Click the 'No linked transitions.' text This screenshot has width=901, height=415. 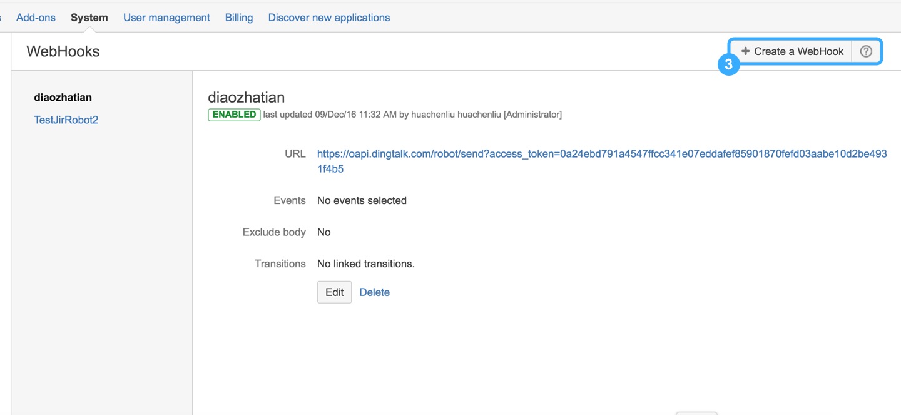click(366, 264)
